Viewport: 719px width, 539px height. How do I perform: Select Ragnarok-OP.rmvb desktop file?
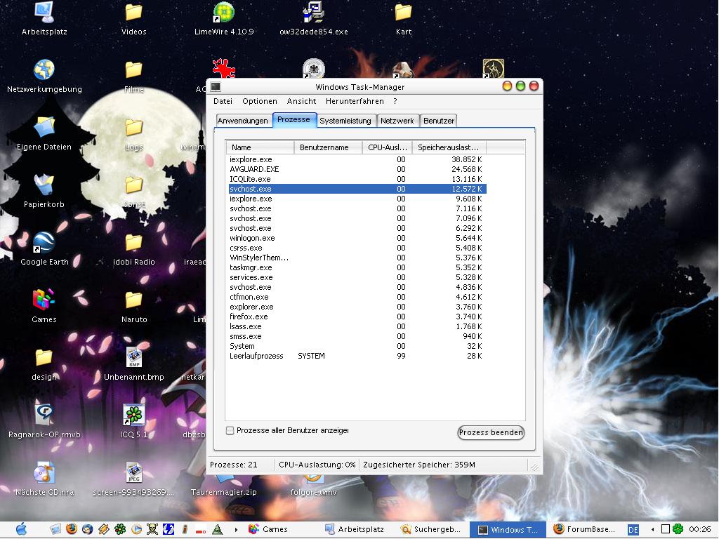(x=44, y=422)
